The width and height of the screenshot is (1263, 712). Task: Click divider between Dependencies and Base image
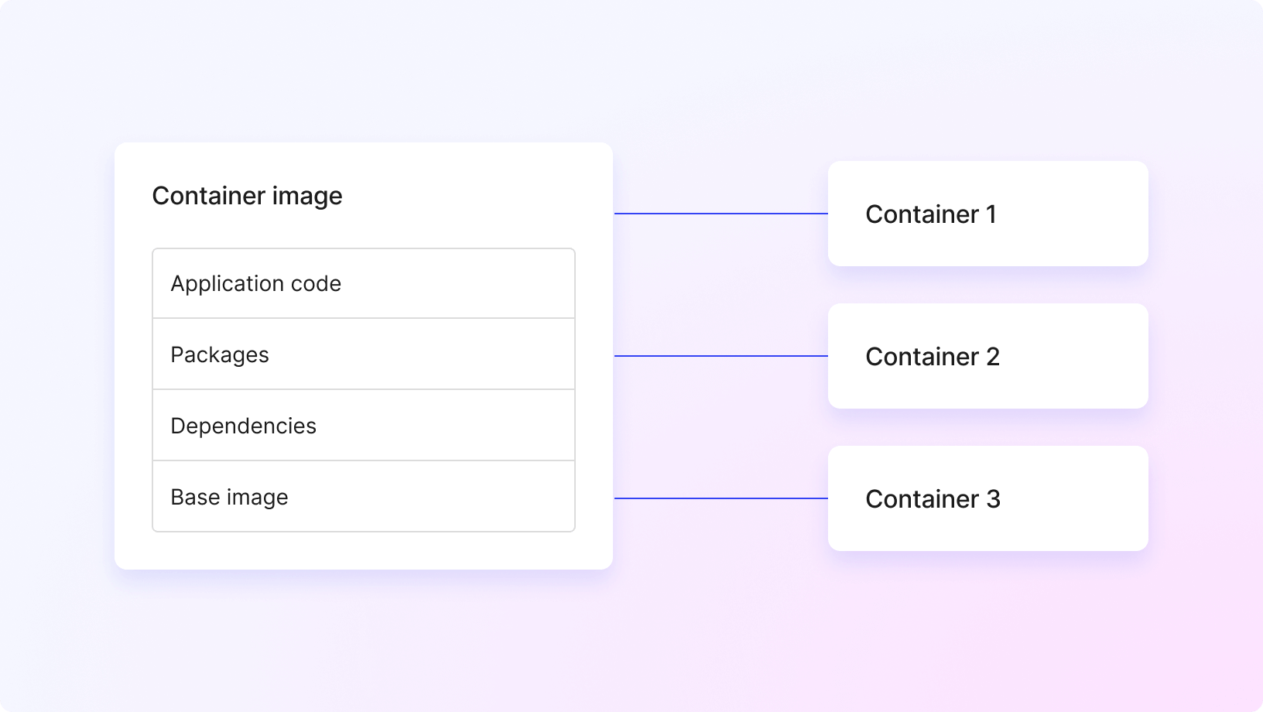click(364, 460)
